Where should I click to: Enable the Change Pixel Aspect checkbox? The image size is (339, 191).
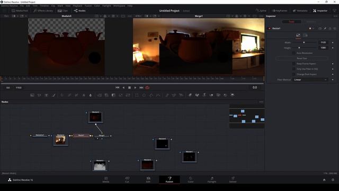(x=293, y=74)
